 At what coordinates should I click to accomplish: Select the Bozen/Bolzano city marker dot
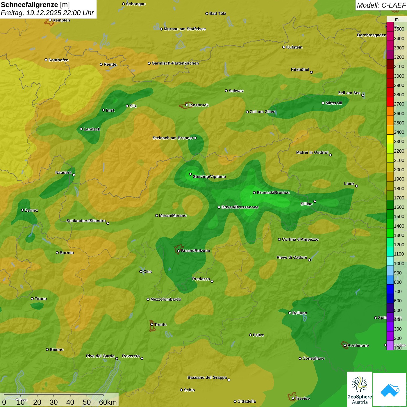tap(178, 251)
